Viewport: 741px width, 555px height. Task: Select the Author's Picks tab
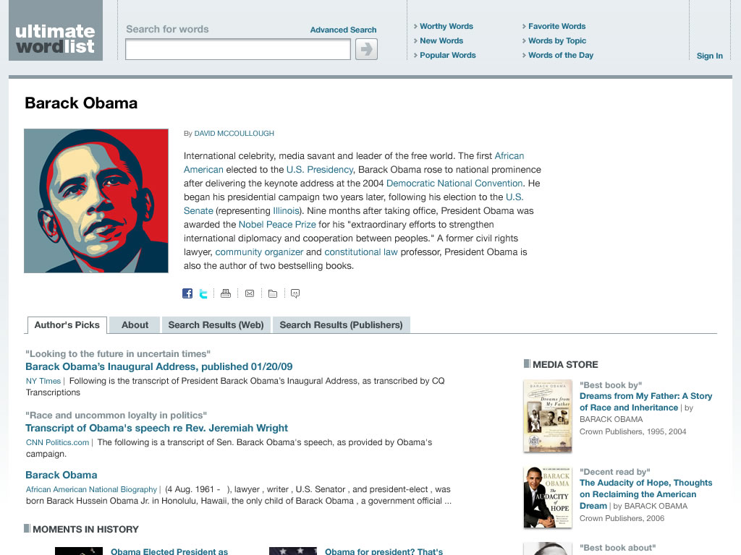(67, 324)
